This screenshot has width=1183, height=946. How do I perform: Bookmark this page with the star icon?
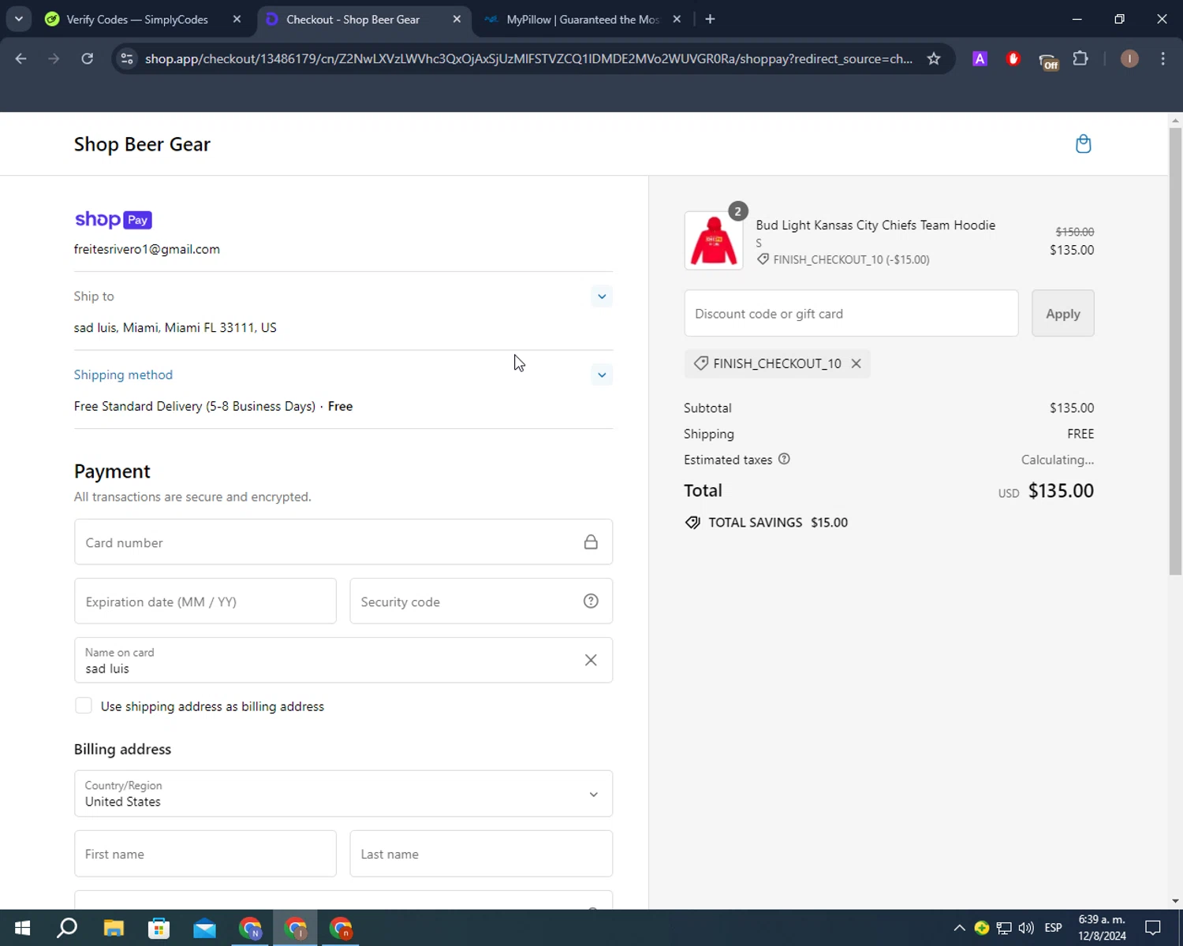point(934,59)
